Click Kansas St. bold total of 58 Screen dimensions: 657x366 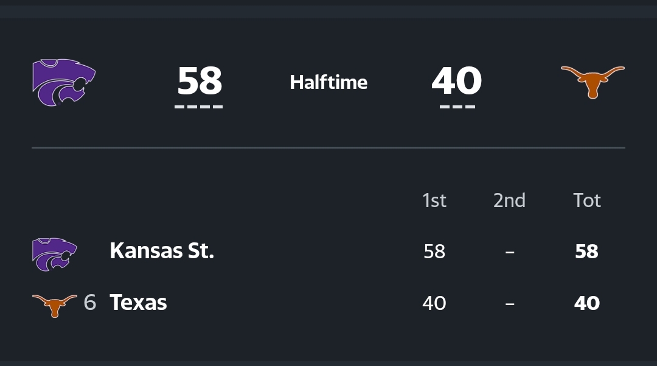pos(587,252)
